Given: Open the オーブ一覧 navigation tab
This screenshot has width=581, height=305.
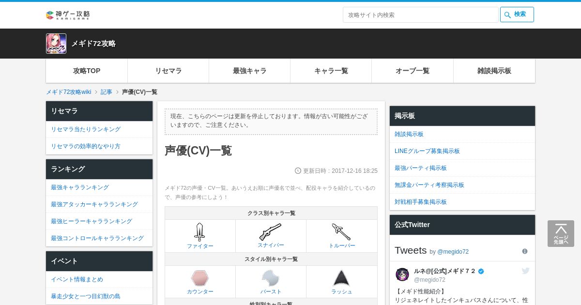Looking at the screenshot, I should (413, 71).
